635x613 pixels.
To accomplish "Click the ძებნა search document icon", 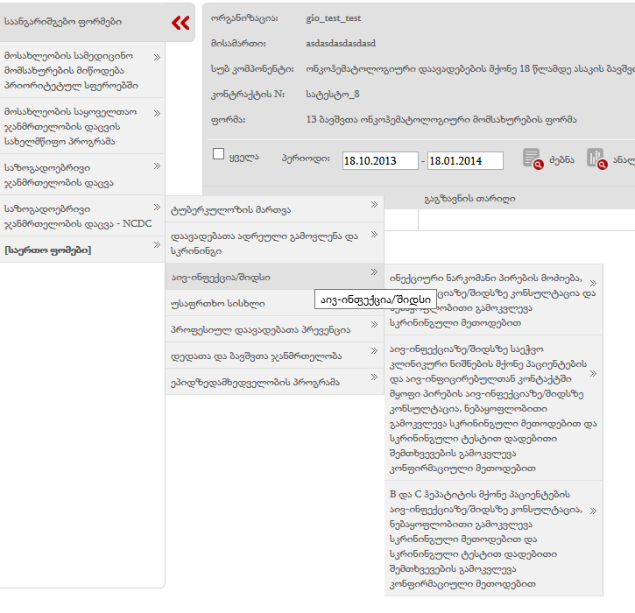I will click(x=533, y=159).
